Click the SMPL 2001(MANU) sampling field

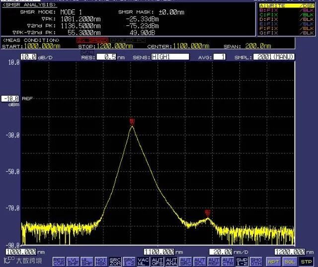274,57
